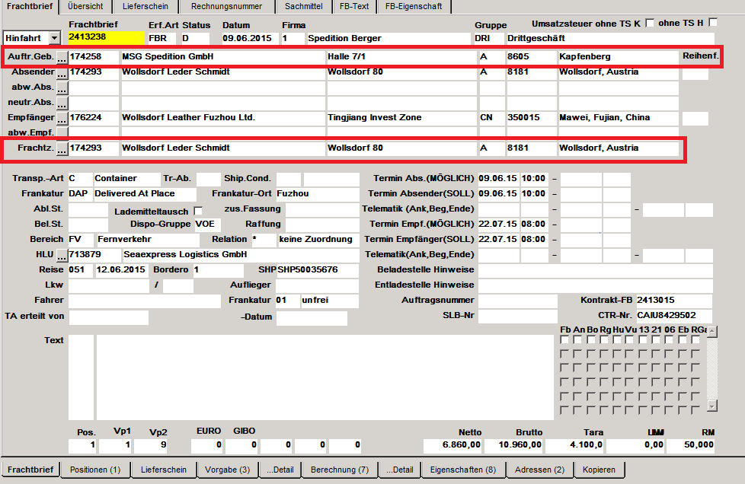Tick the ohne TS H checkbox
Image resolution: width=745 pixels, height=484 pixels.
(x=713, y=22)
